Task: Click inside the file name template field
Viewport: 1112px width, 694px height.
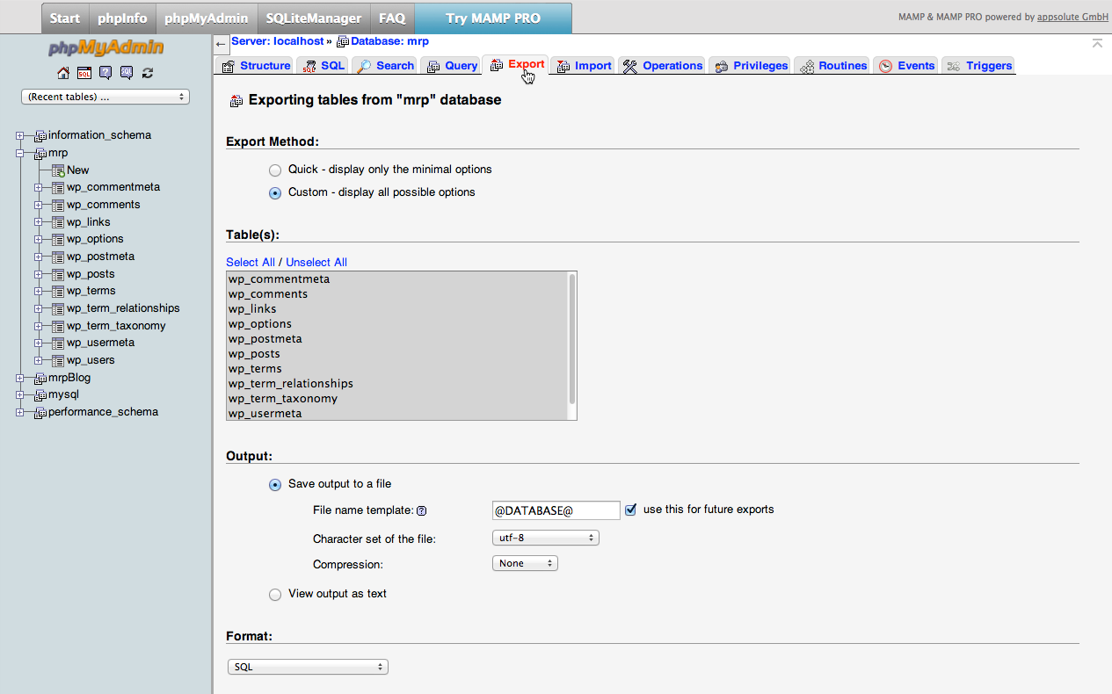Action: [x=556, y=510]
